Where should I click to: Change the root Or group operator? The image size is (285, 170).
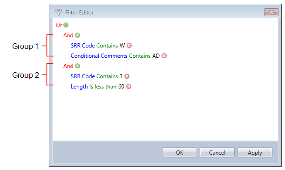[59, 25]
